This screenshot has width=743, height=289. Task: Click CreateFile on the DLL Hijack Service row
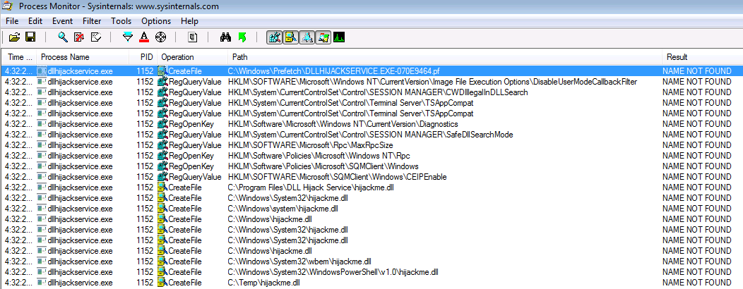(185, 187)
